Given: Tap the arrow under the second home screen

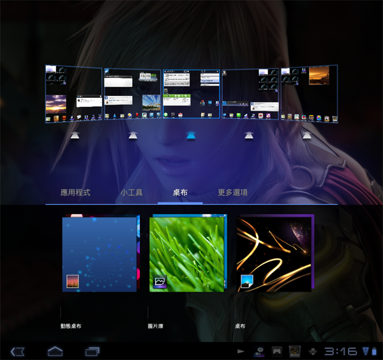Looking at the screenshot, I should [x=133, y=135].
